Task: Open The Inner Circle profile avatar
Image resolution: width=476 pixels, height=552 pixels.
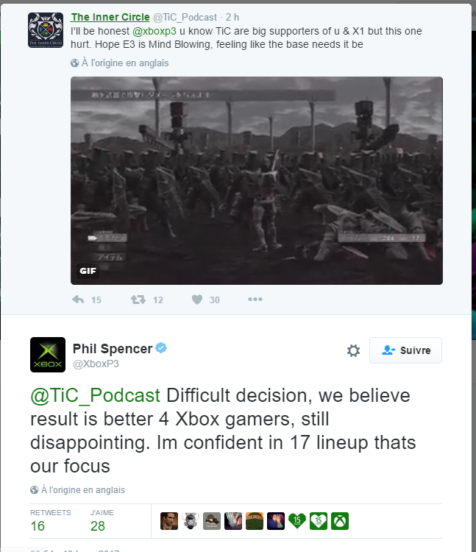Action: [46, 30]
